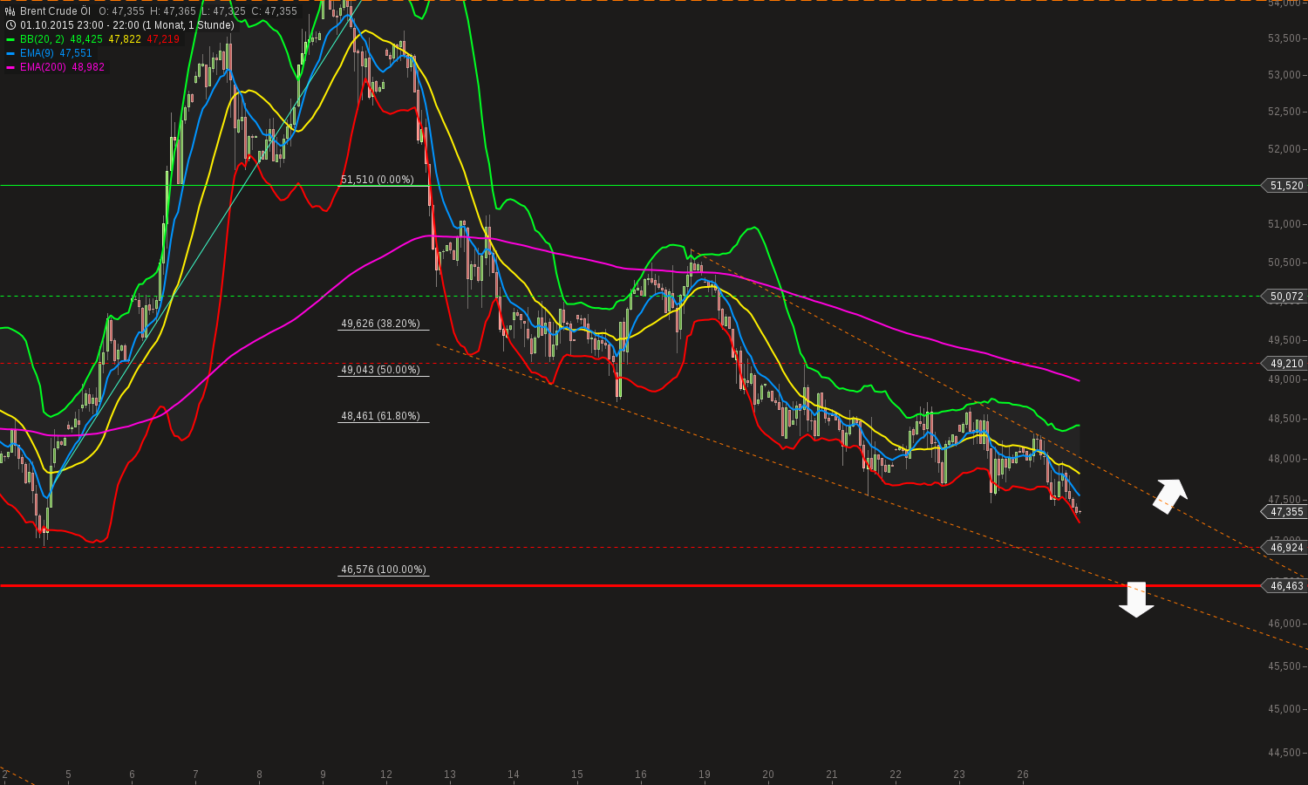This screenshot has width=1308, height=785.
Task: Click the 51,520 price tag on the axis
Action: (1286, 186)
